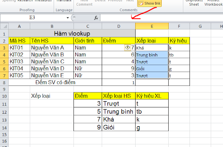
Task: Click the Name Box showing E3
Action: (32, 18)
